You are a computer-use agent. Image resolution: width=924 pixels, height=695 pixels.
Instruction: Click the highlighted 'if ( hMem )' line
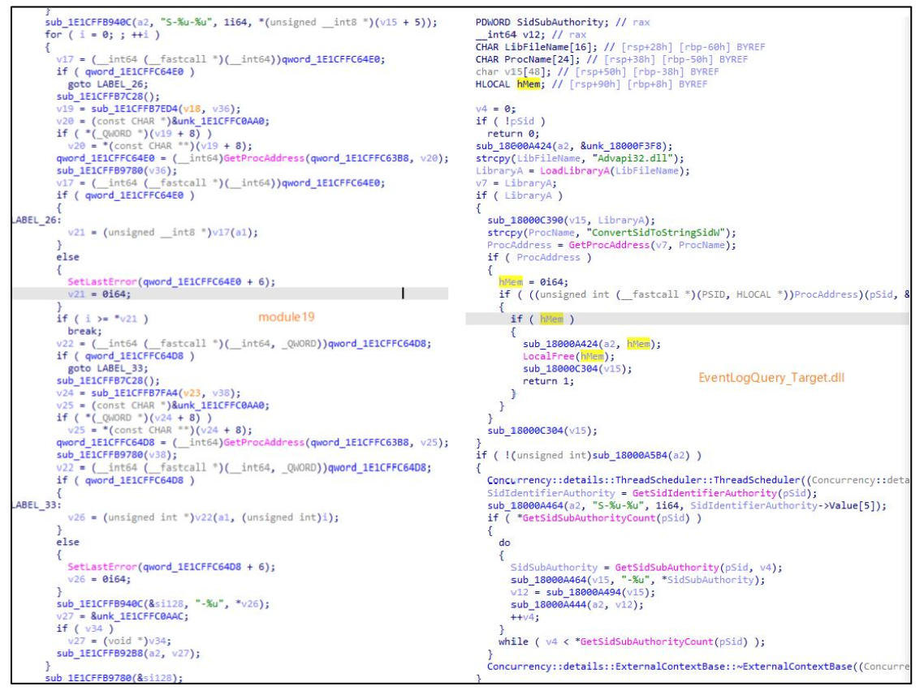pos(542,319)
